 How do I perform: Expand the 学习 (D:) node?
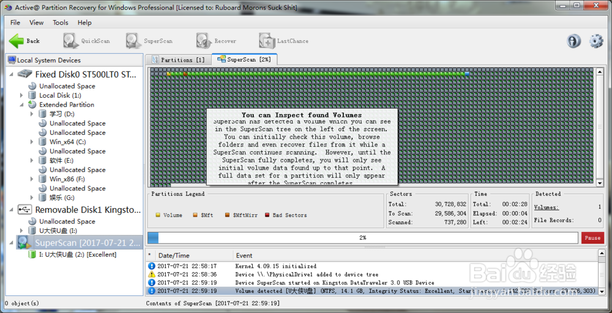pyautogui.click(x=32, y=114)
